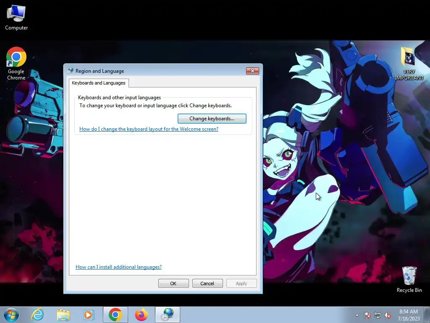Image resolution: width=430 pixels, height=323 pixels.
Task: Click the Region and Language taskbar button
Action: point(168,315)
